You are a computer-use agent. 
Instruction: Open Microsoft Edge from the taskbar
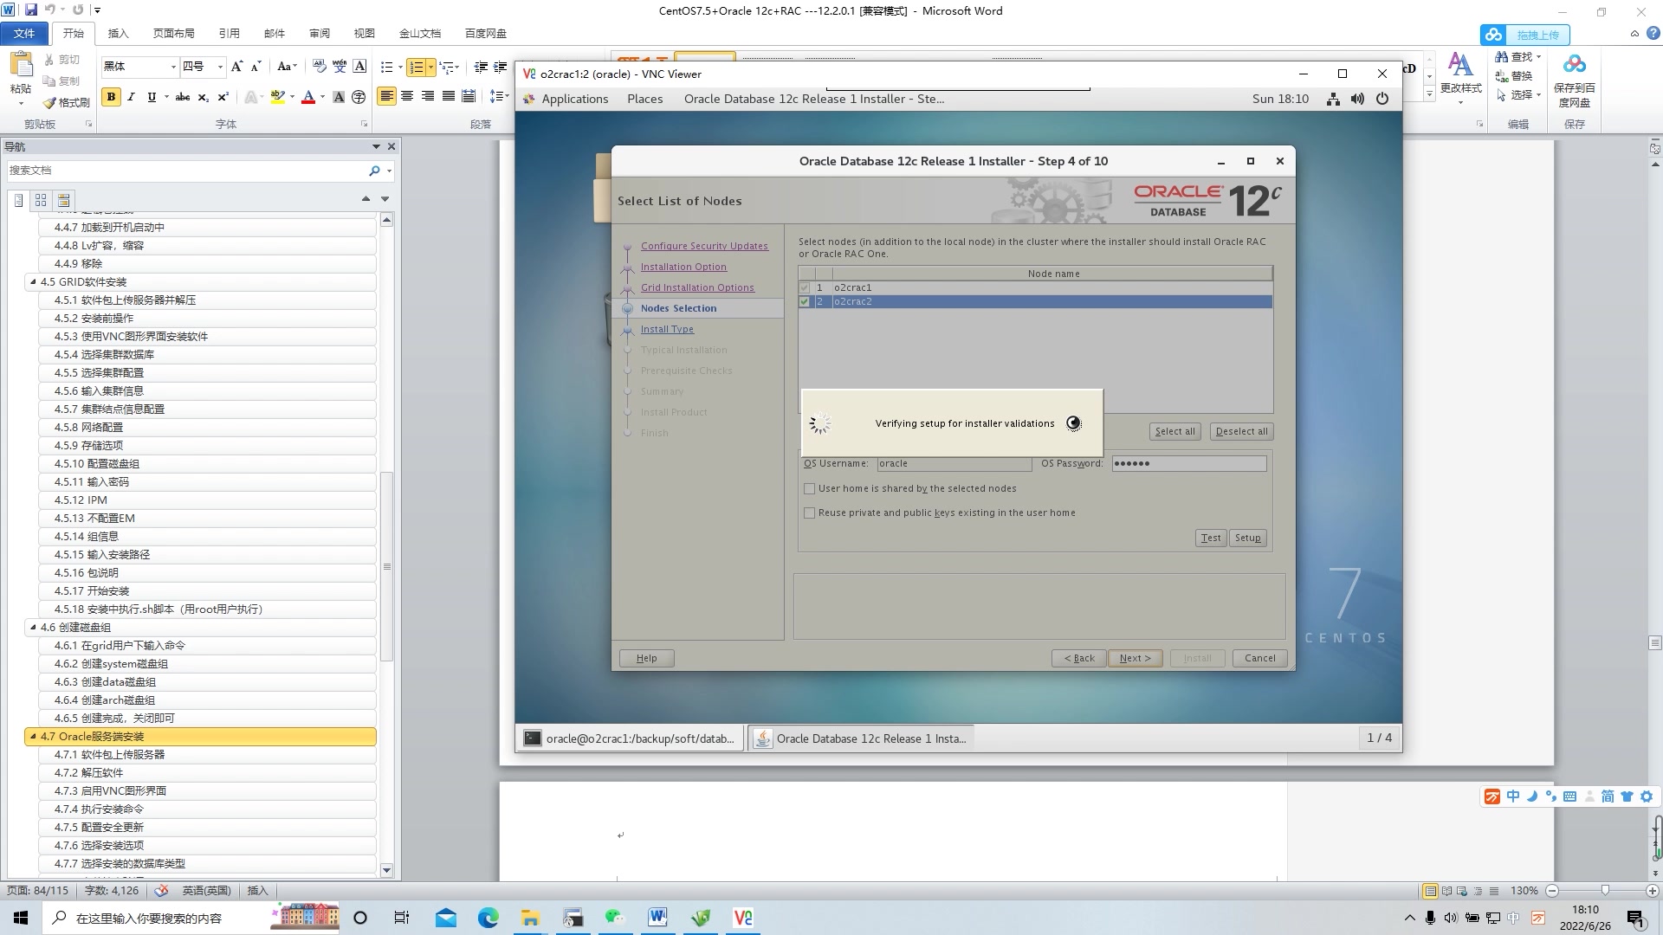(x=488, y=918)
